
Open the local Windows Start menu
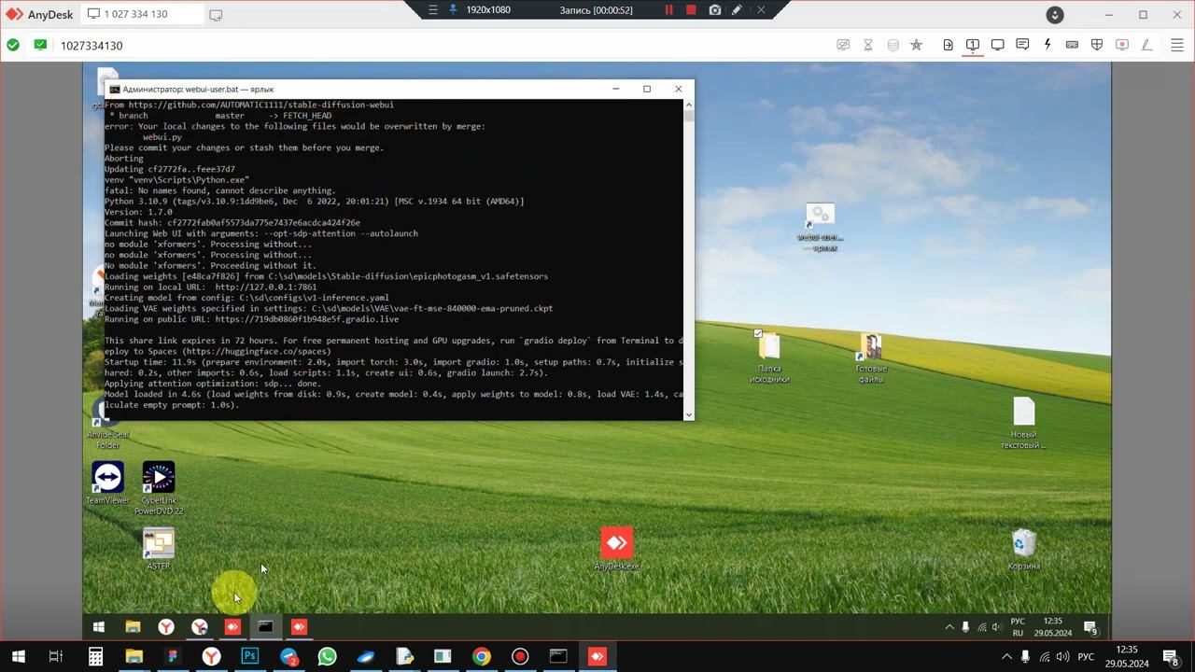[18, 657]
